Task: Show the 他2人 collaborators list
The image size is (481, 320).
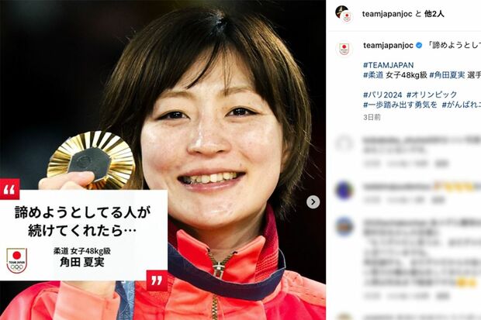Action: (x=434, y=14)
